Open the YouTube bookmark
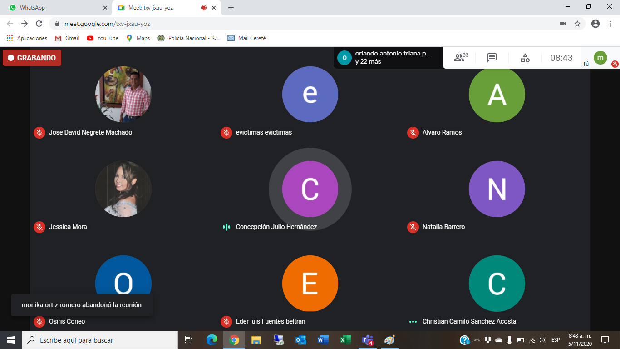Viewport: 620px width, 349px height. pos(103,38)
